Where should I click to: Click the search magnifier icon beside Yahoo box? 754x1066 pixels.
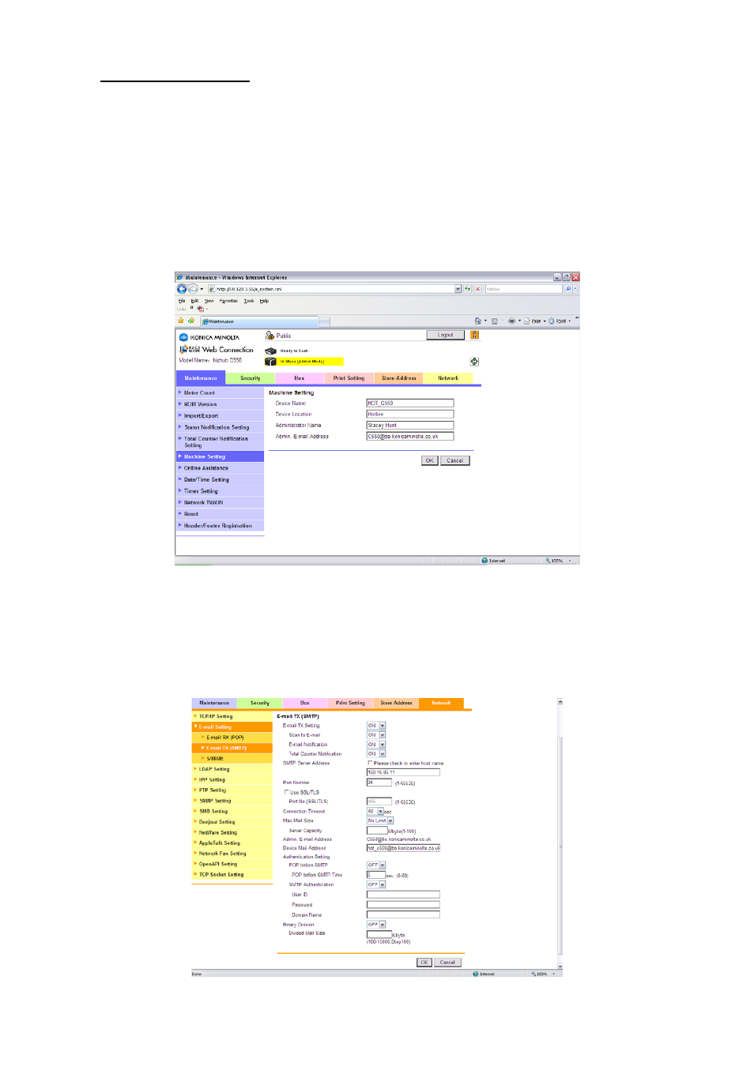pos(567,289)
